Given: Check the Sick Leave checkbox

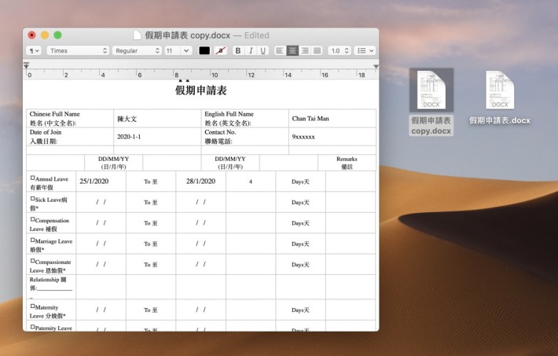Looking at the screenshot, I should pyautogui.click(x=32, y=199).
